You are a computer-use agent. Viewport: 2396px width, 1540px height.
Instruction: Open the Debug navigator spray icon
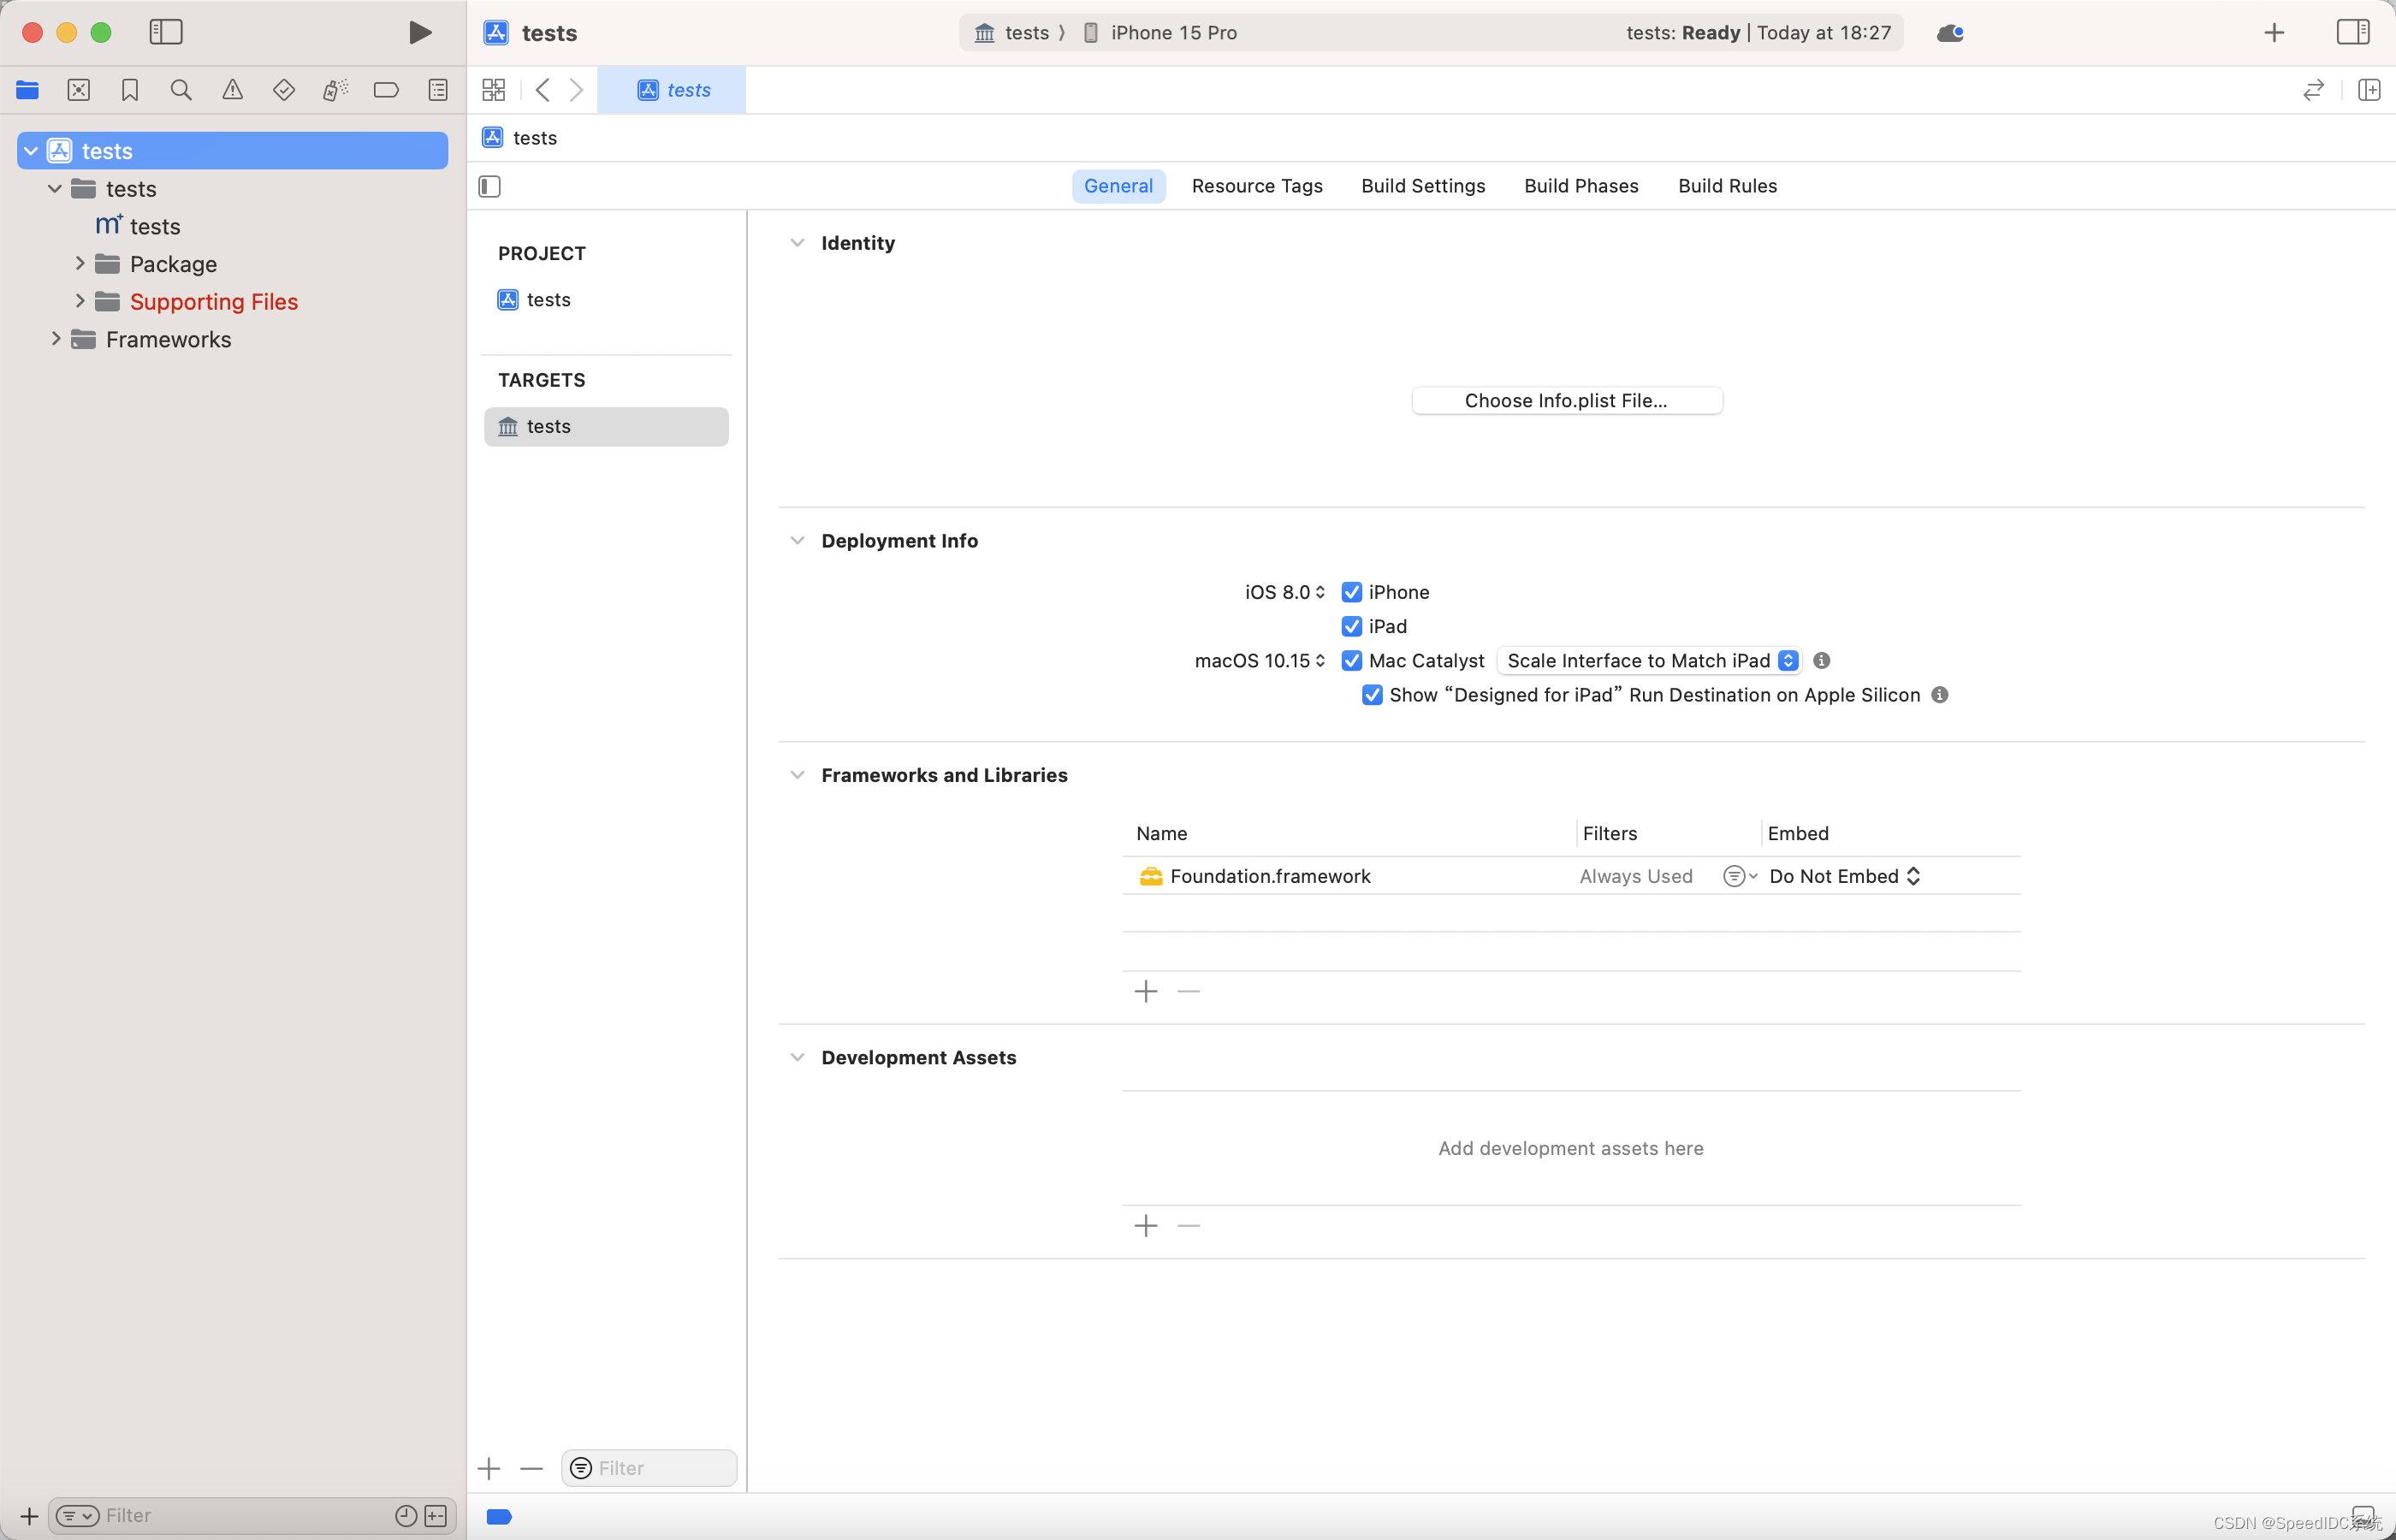point(335,90)
